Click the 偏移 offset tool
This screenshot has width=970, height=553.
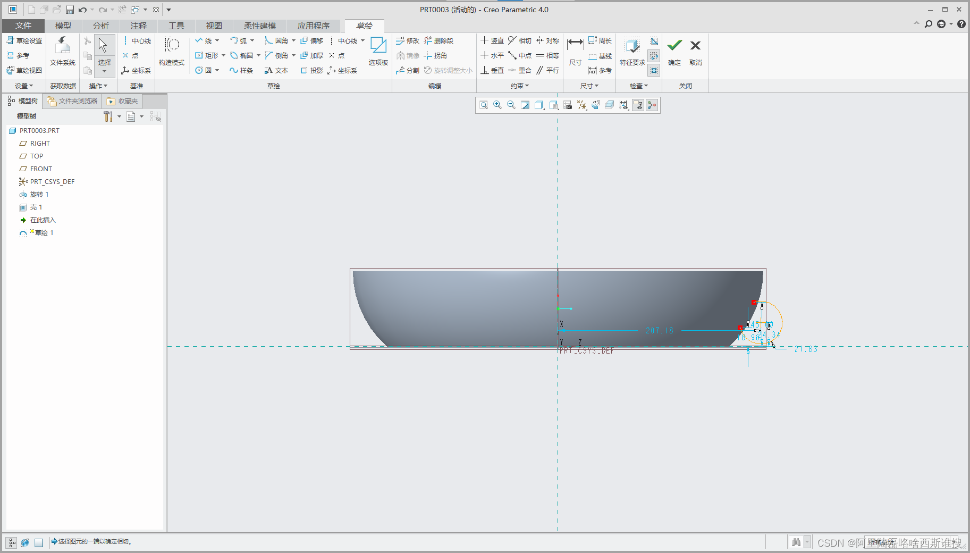[x=311, y=40]
